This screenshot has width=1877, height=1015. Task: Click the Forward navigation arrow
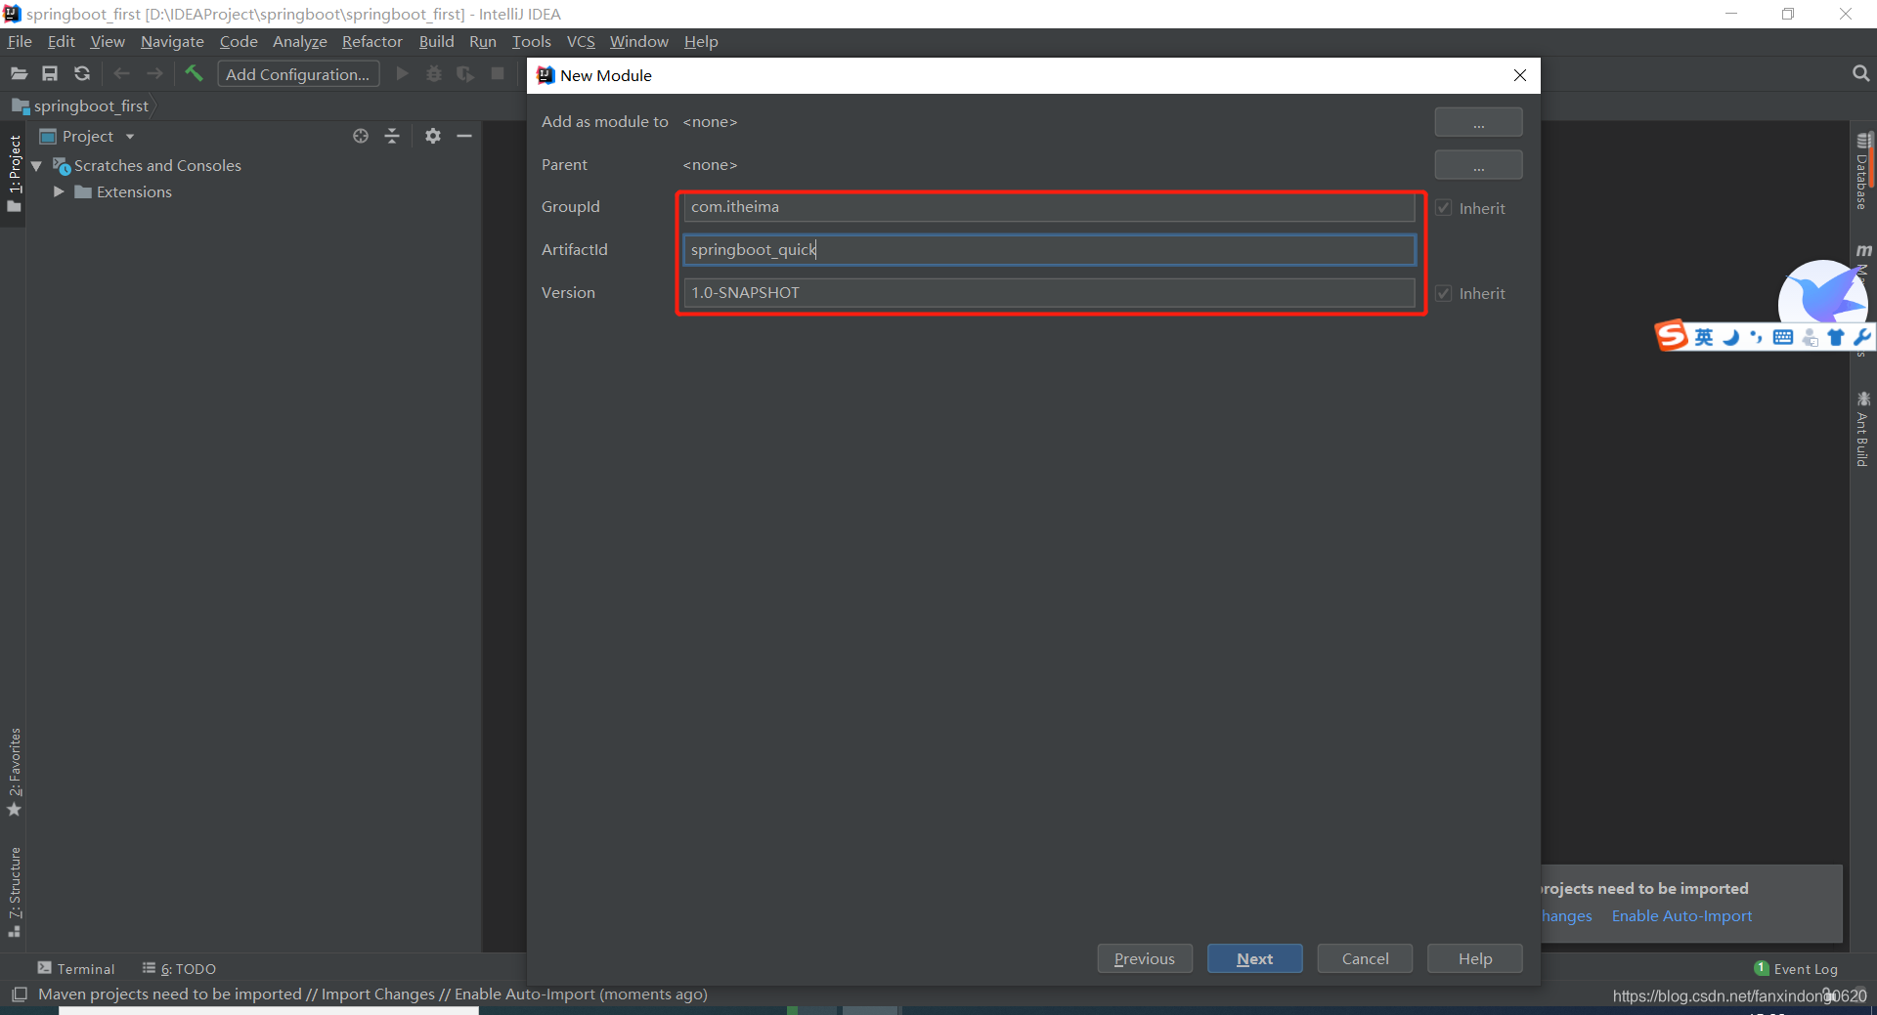tap(154, 74)
